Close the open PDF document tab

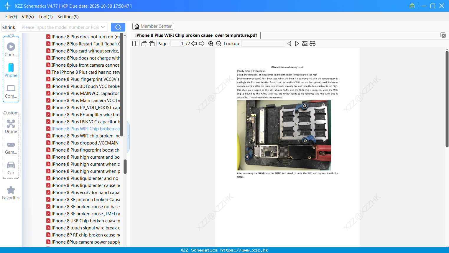443,35
